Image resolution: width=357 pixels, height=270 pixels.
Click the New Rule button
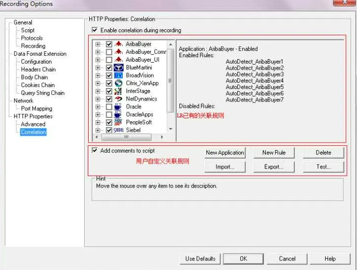[x=274, y=153]
